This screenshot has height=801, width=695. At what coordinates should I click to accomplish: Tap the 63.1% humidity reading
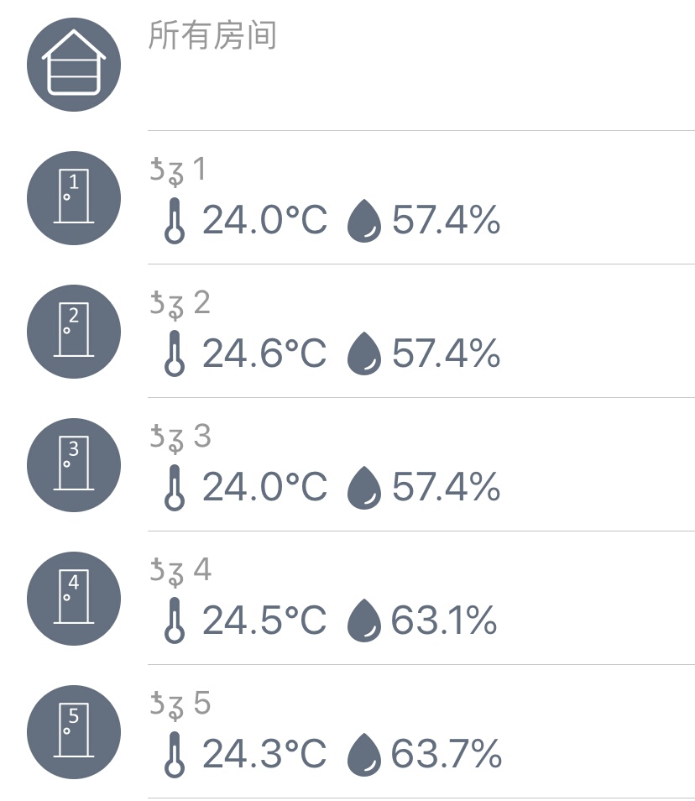(x=444, y=620)
